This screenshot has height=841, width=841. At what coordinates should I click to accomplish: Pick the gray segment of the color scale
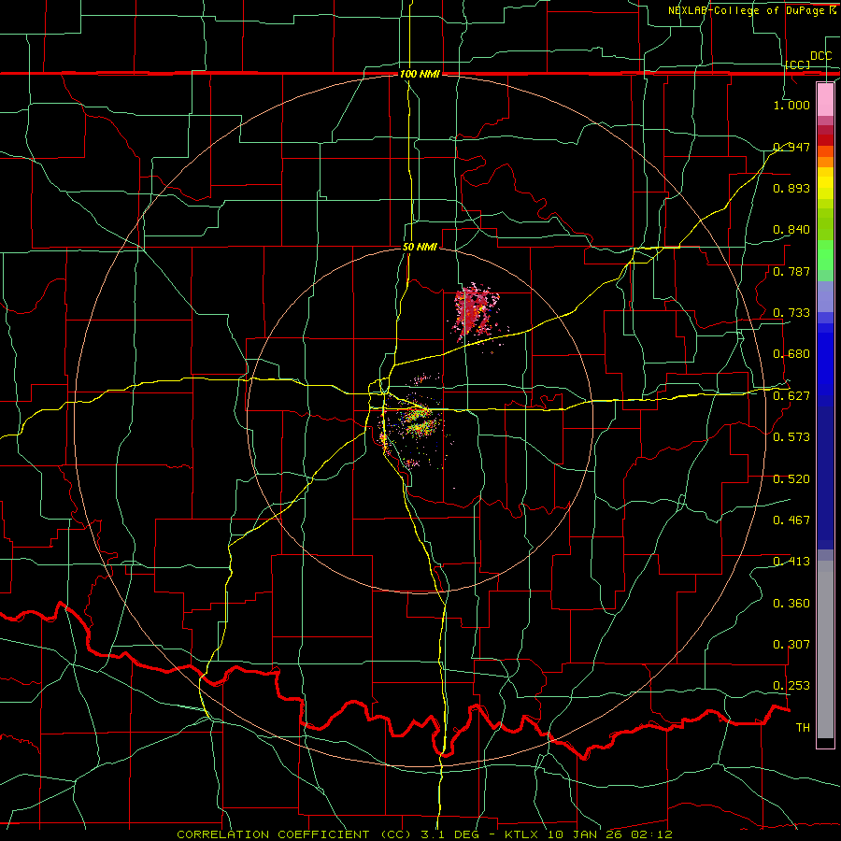point(825,649)
